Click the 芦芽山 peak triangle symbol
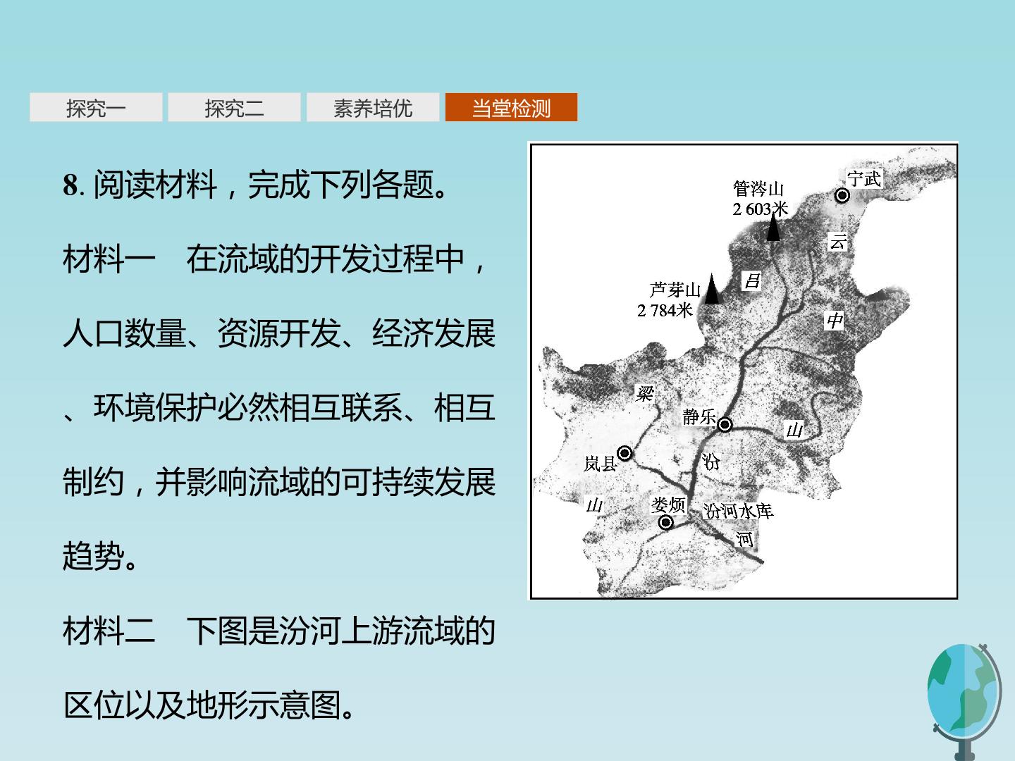This screenshot has height=761, width=1015. (713, 289)
